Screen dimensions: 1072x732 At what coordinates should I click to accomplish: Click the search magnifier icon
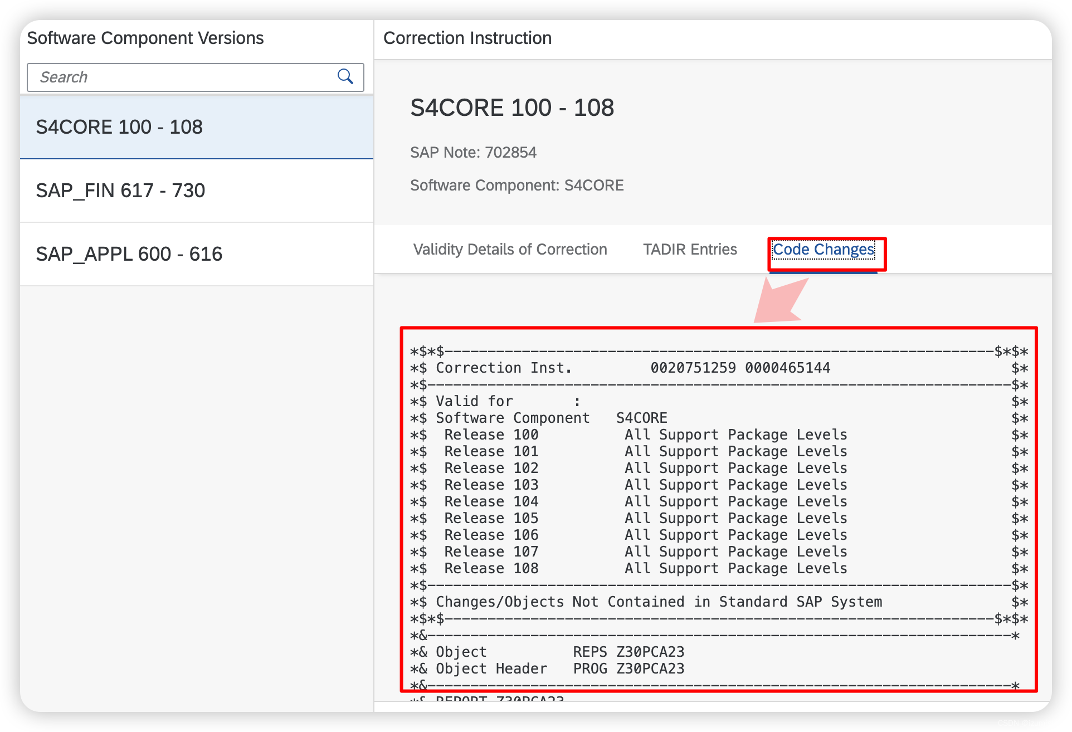tap(345, 77)
